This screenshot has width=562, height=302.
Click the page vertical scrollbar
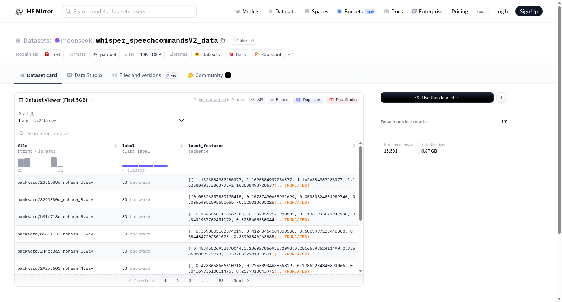tap(559, 119)
